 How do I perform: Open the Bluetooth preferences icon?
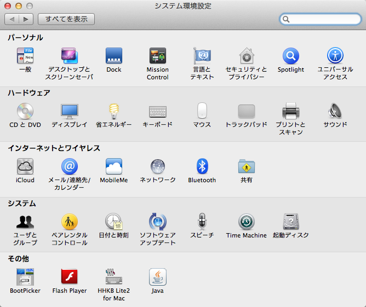pos(202,166)
